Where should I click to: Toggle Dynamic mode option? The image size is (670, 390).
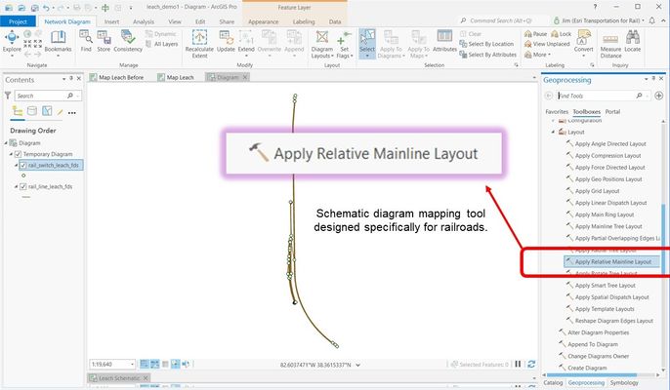160,34
